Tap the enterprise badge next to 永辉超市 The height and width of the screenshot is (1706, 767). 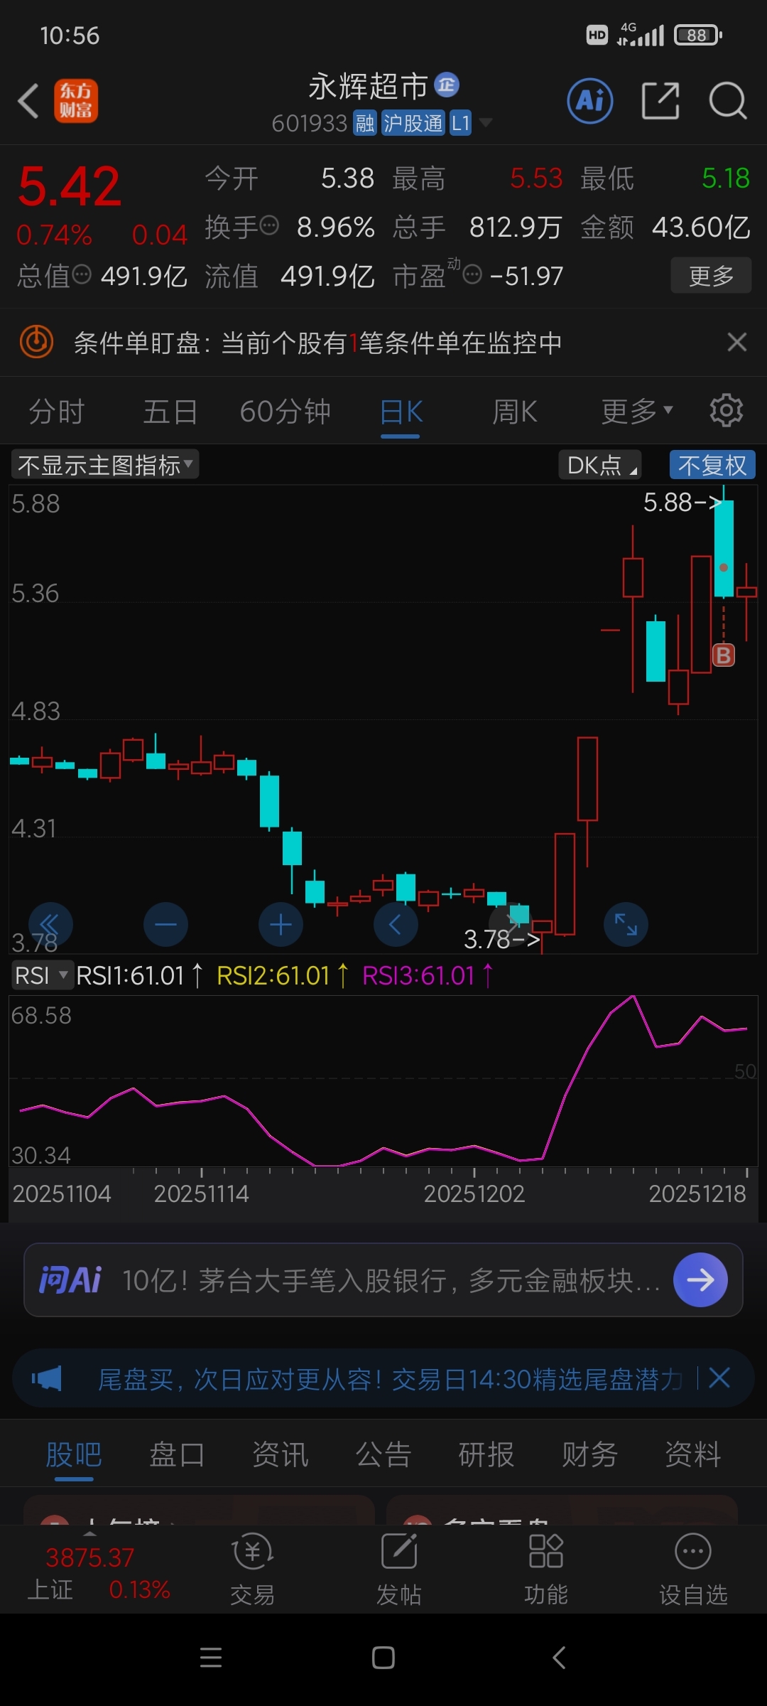pos(447,85)
